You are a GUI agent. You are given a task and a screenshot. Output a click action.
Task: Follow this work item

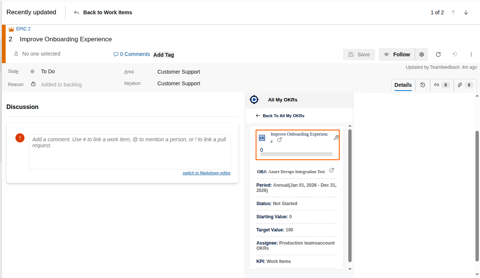coord(397,54)
